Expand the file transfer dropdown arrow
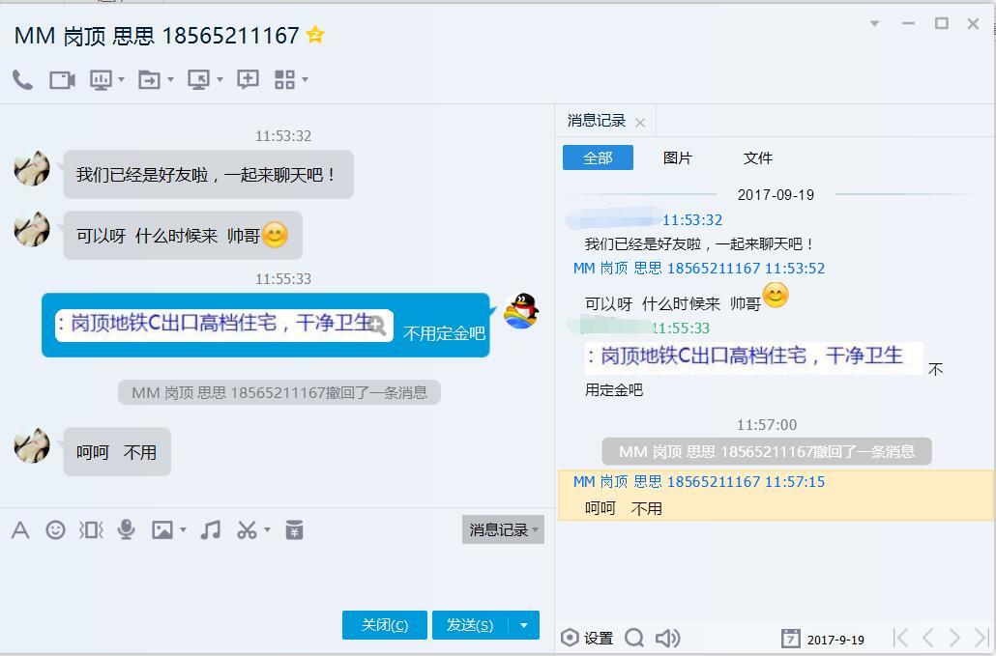Screen dimensions: 996x656 [170, 80]
